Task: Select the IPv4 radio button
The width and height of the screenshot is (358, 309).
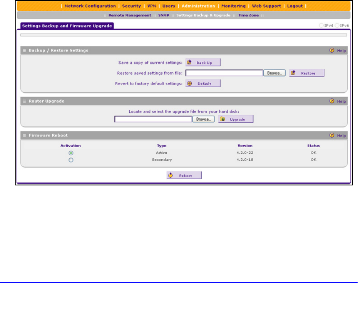Action: [x=321, y=25]
